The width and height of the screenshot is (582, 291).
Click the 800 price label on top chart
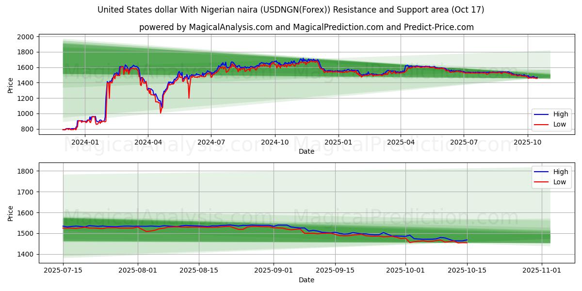tap(28, 129)
